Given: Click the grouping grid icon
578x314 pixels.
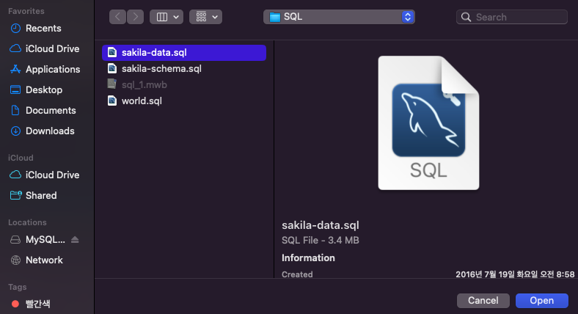Looking at the screenshot, I should (x=201, y=17).
